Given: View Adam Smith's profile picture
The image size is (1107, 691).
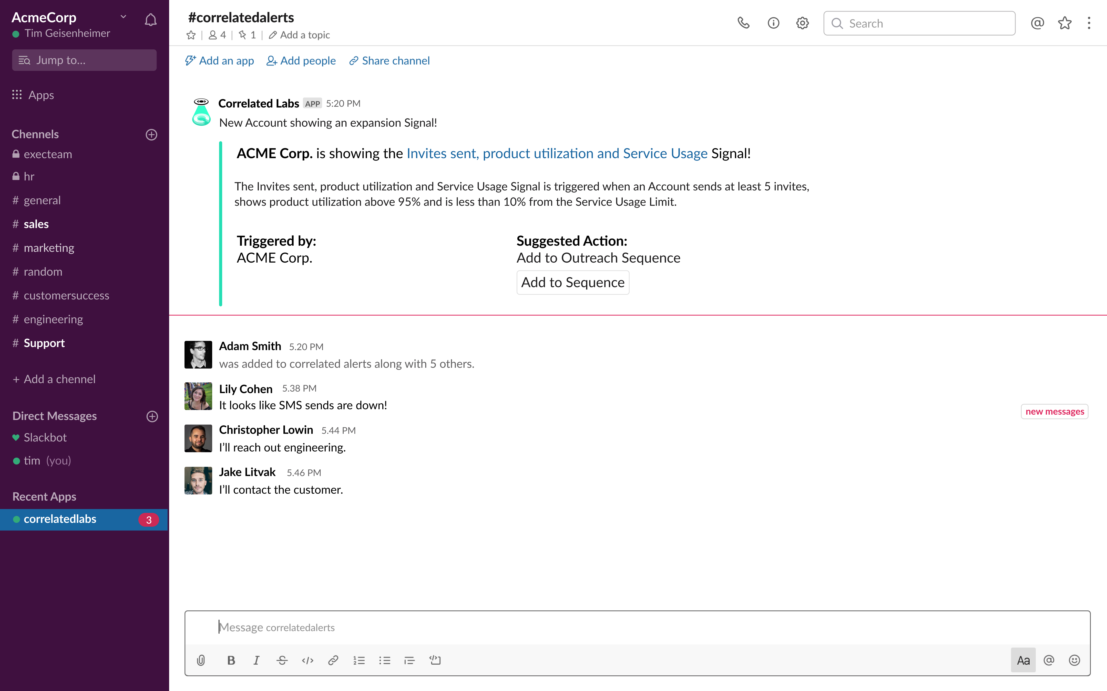Looking at the screenshot, I should [198, 354].
